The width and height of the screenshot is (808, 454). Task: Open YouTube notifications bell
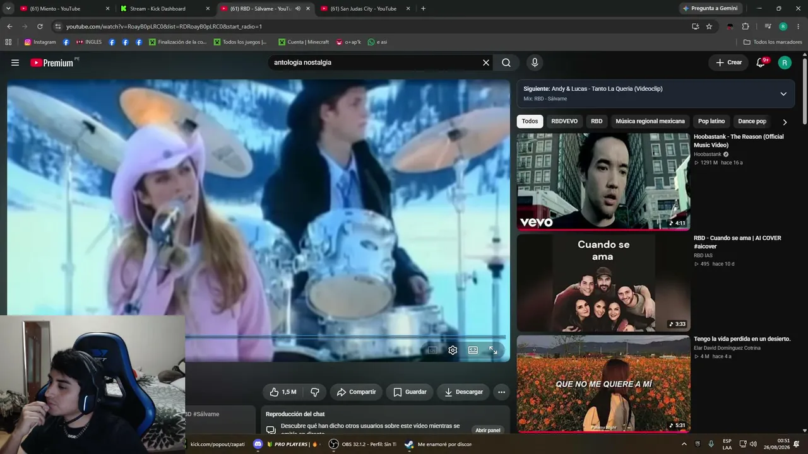click(x=761, y=62)
